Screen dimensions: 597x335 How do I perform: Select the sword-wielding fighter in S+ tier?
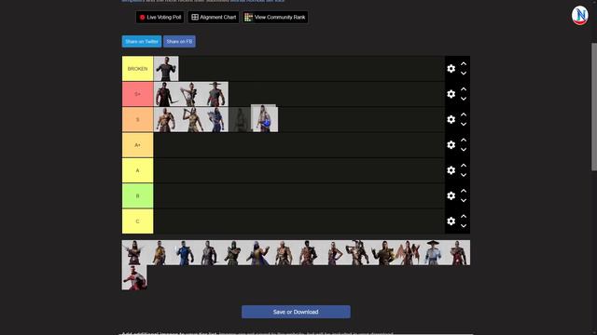[x=166, y=94]
